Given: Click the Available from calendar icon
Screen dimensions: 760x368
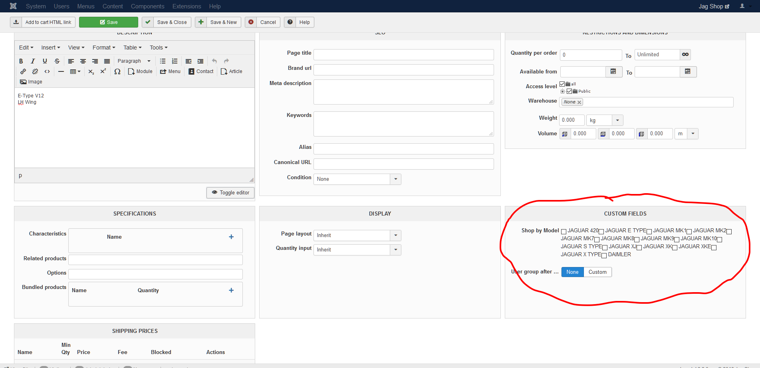Looking at the screenshot, I should pyautogui.click(x=613, y=72).
